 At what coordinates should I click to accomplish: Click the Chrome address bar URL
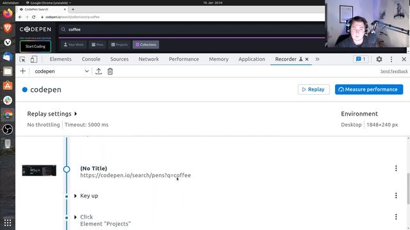tap(72, 17)
